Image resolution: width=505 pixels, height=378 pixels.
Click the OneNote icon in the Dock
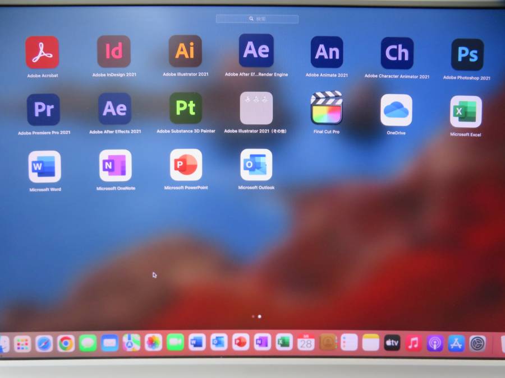pos(263,342)
